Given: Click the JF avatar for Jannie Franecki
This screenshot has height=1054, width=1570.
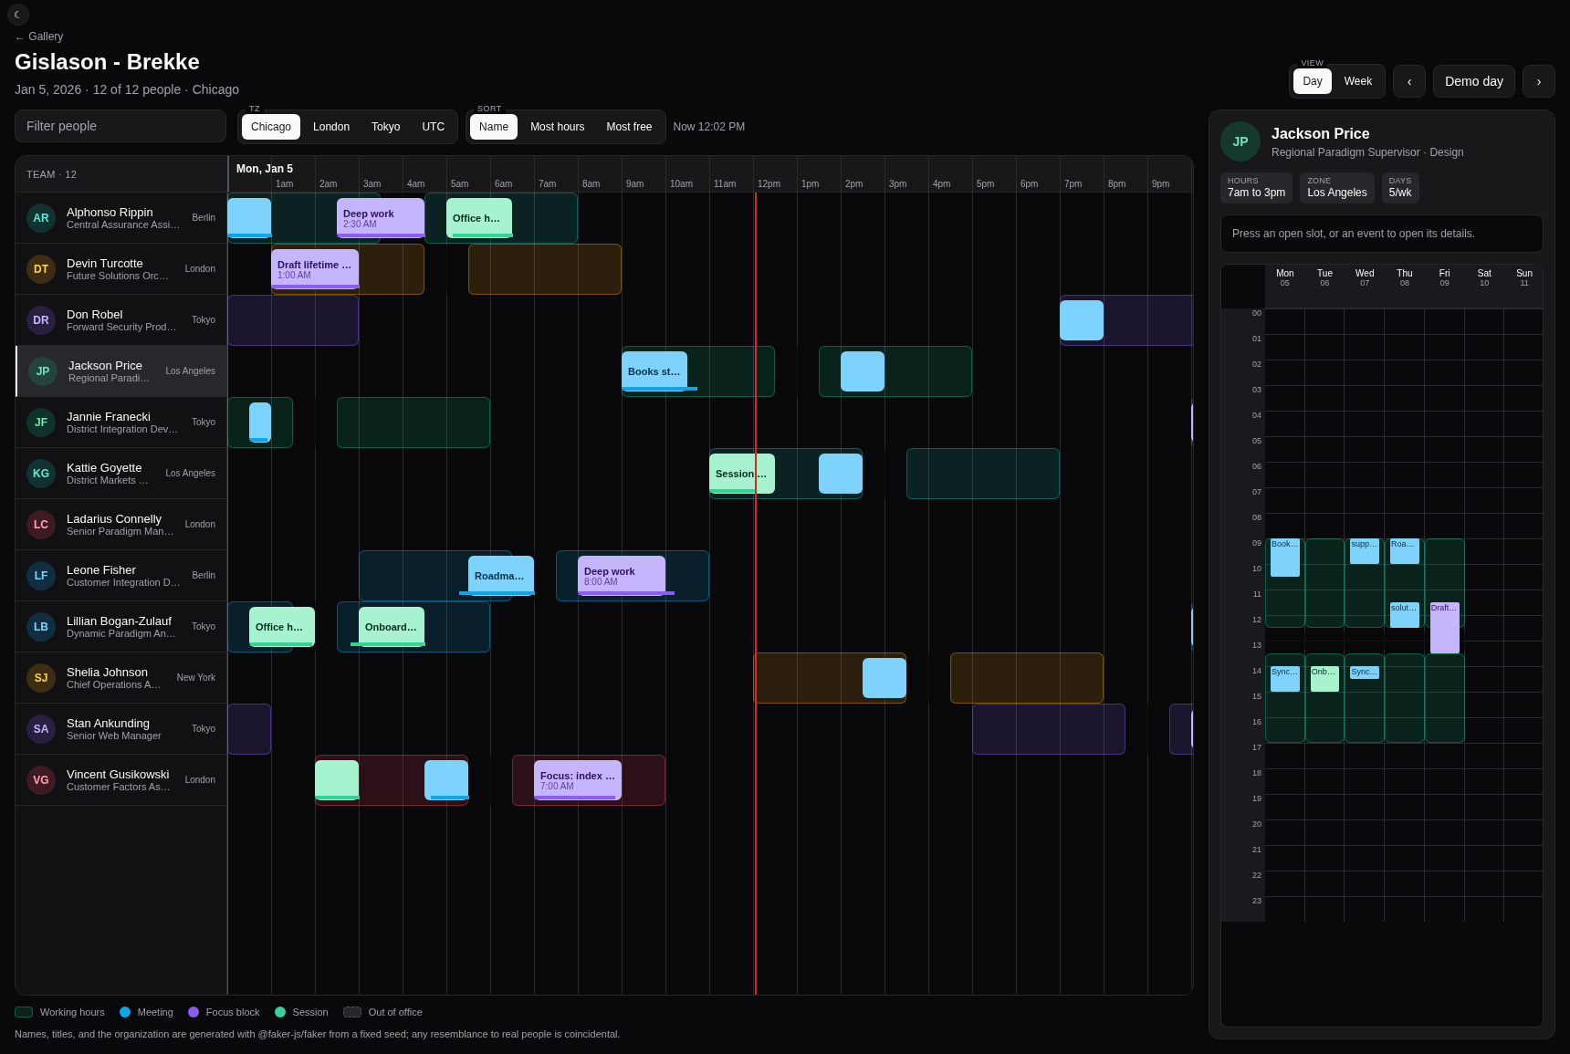Looking at the screenshot, I should [x=41, y=423].
